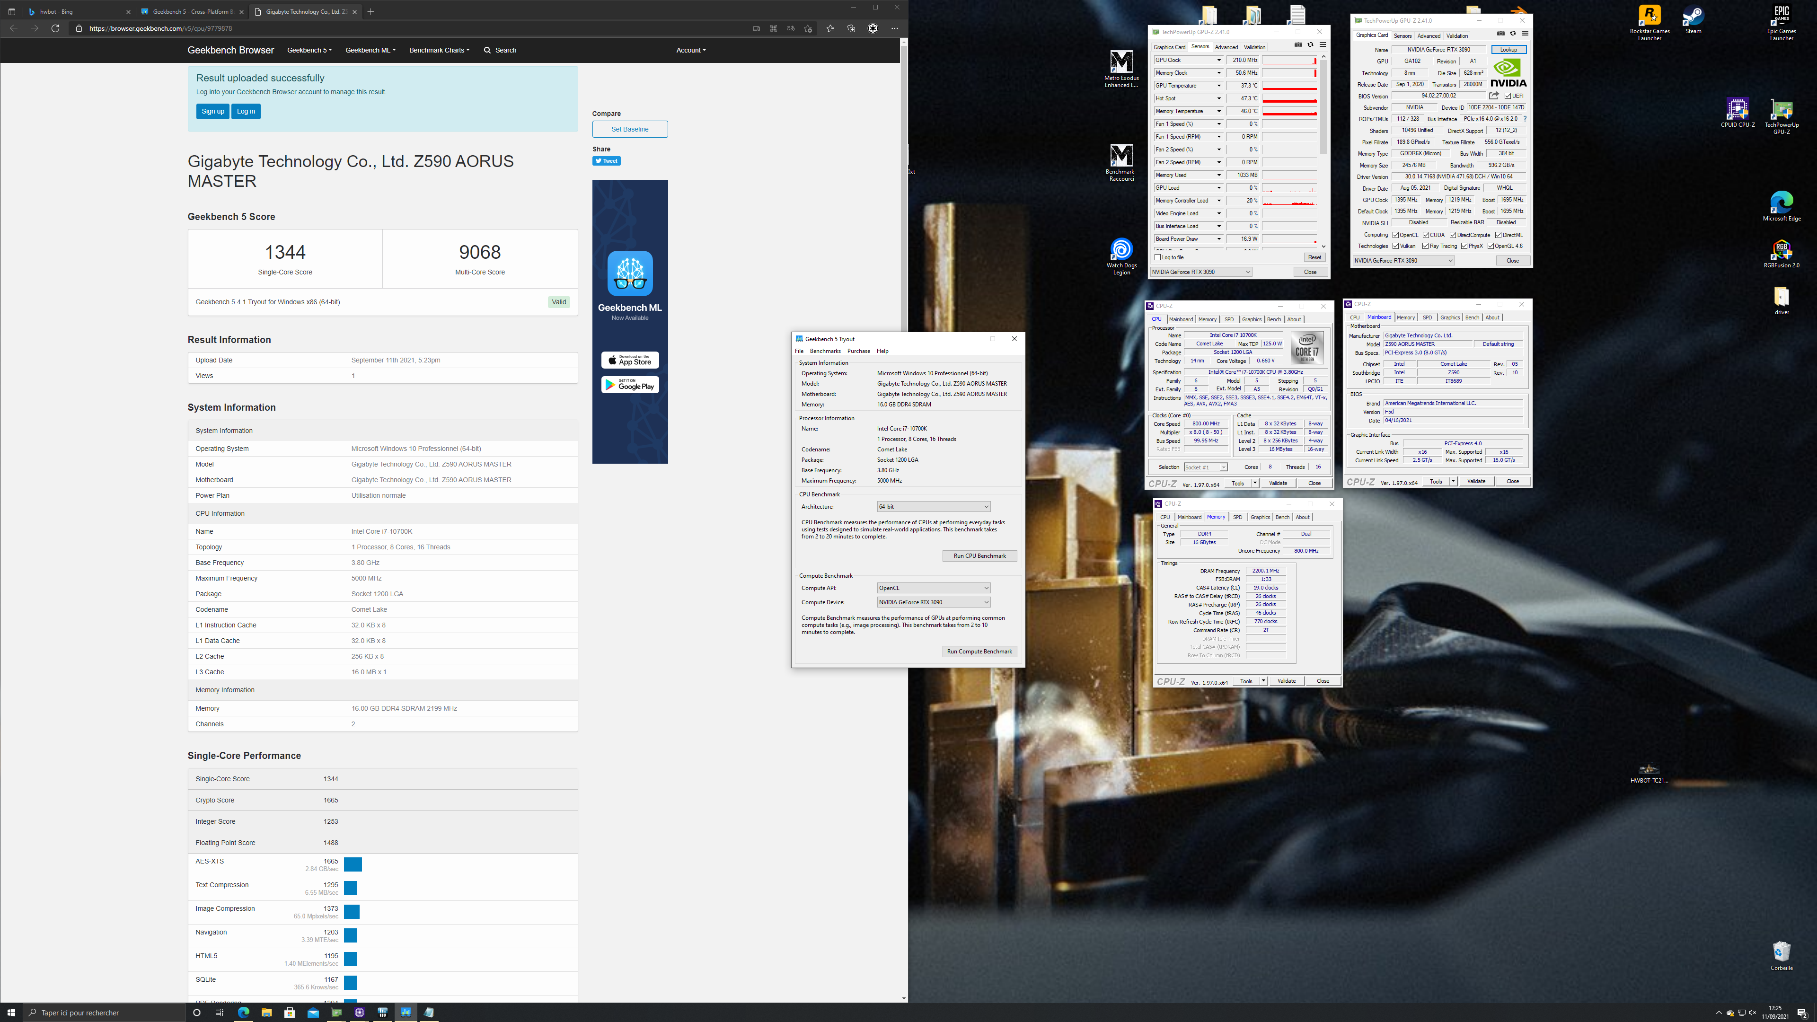Toggle Log to file checkbox
1817x1022 pixels.
(x=1157, y=257)
